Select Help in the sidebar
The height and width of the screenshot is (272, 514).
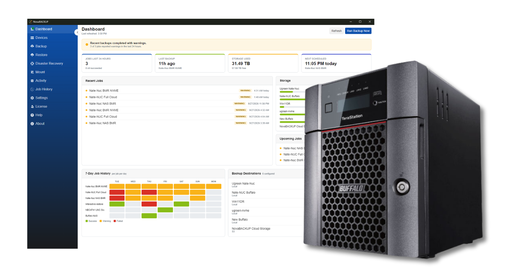coord(53,115)
